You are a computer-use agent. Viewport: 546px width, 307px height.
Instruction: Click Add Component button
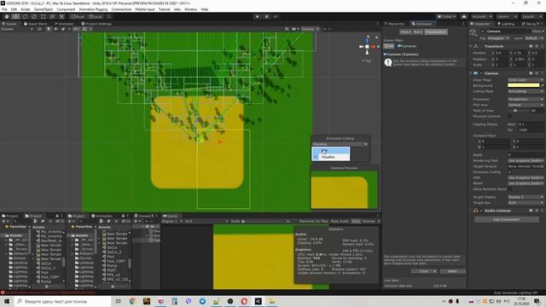coord(506,220)
